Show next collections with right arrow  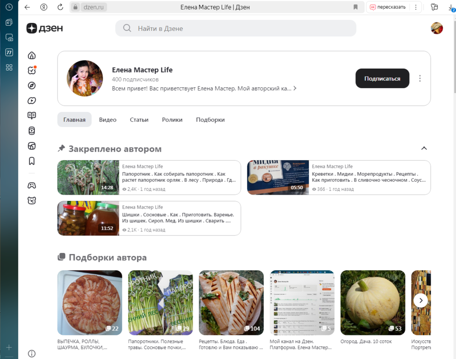click(421, 300)
